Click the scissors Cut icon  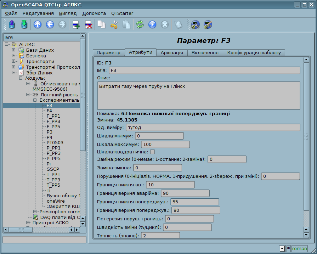point(114,24)
